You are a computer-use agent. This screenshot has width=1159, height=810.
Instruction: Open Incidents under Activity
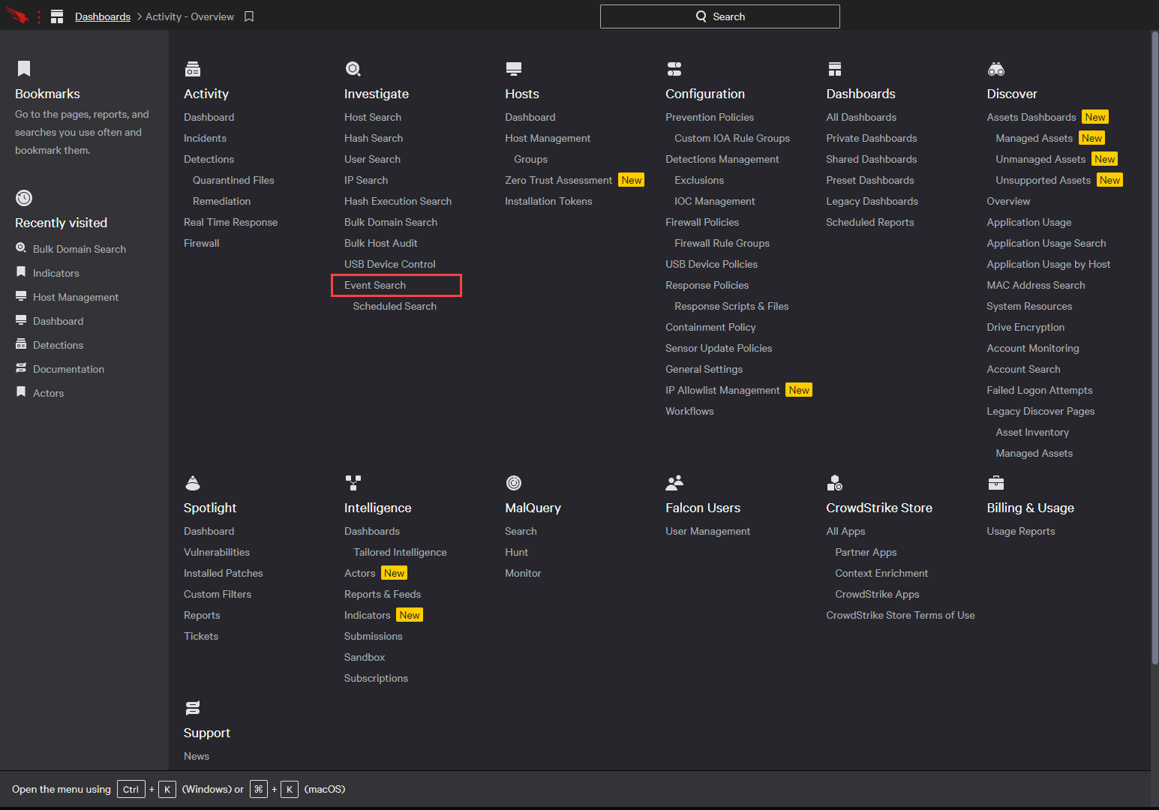pyautogui.click(x=205, y=138)
